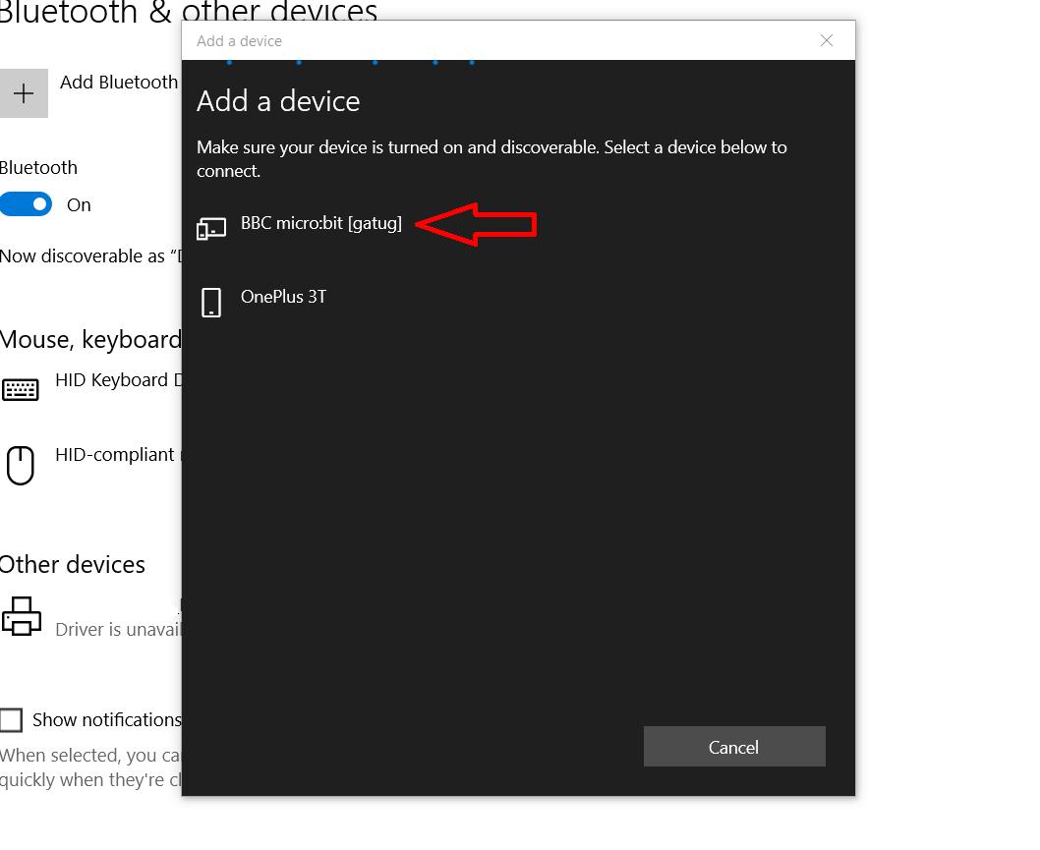Select the HID-compliant mouse entry
This screenshot has width=1040, height=850.
[x=118, y=455]
